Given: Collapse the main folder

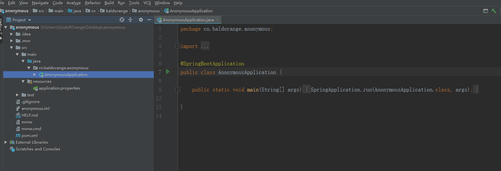Looking at the screenshot, I should click(x=17, y=54).
